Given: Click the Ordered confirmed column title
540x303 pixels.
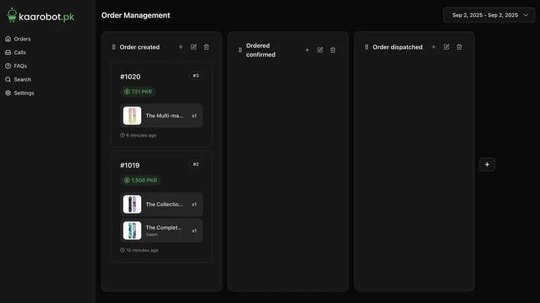Looking at the screenshot, I should tap(261, 50).
